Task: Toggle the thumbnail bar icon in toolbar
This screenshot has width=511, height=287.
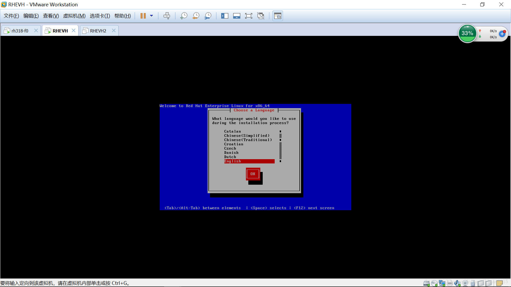Action: coord(237,16)
